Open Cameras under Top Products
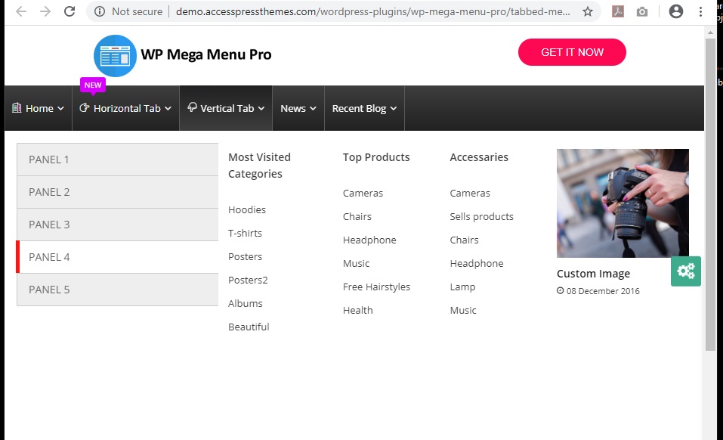 (x=363, y=194)
